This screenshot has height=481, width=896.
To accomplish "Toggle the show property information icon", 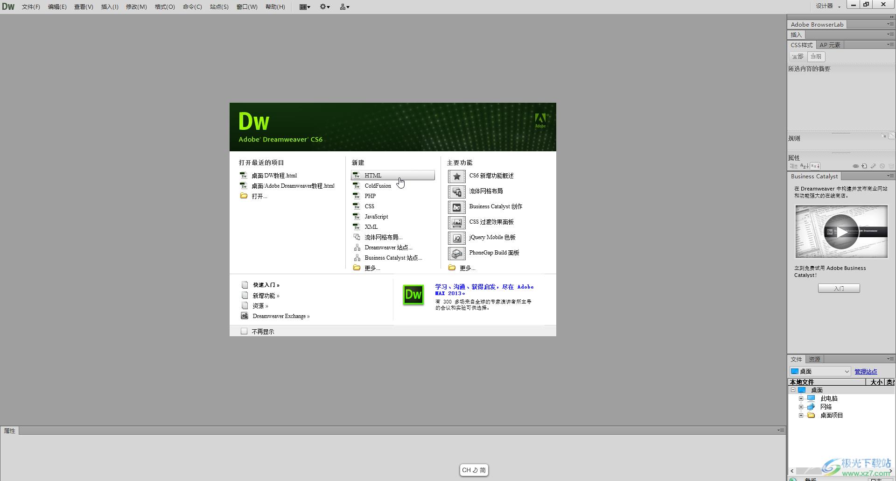I will coord(883,136).
